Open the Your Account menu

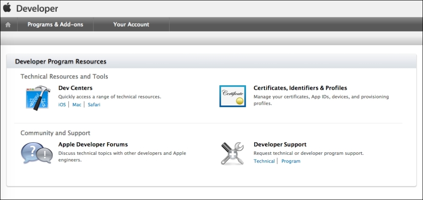pos(131,24)
